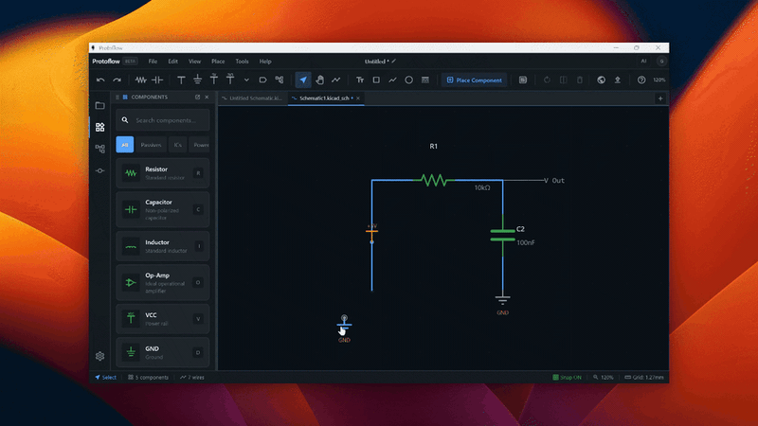Open the Place menu
This screenshot has height=426, width=758.
(218, 62)
